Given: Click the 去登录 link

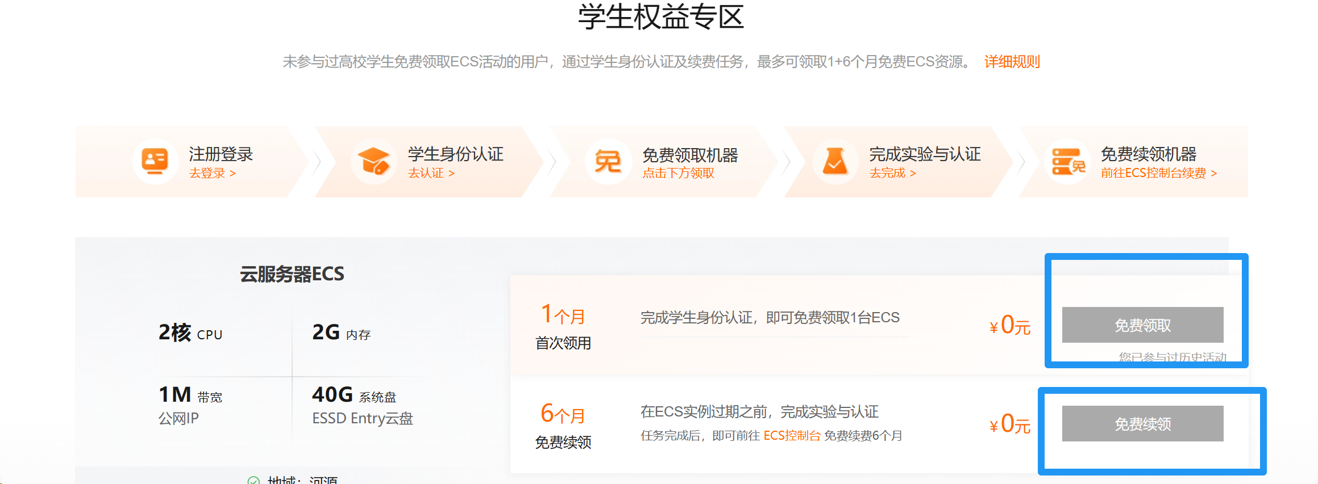Looking at the screenshot, I should pyautogui.click(x=212, y=173).
